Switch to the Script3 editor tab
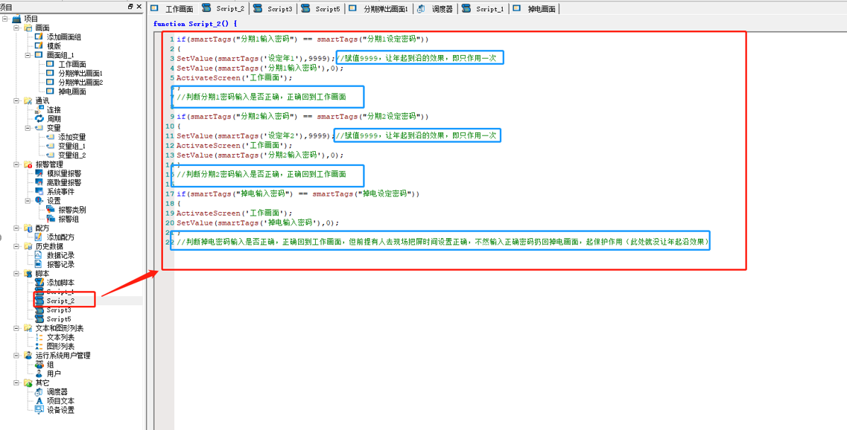The width and height of the screenshot is (847, 430). (x=273, y=9)
